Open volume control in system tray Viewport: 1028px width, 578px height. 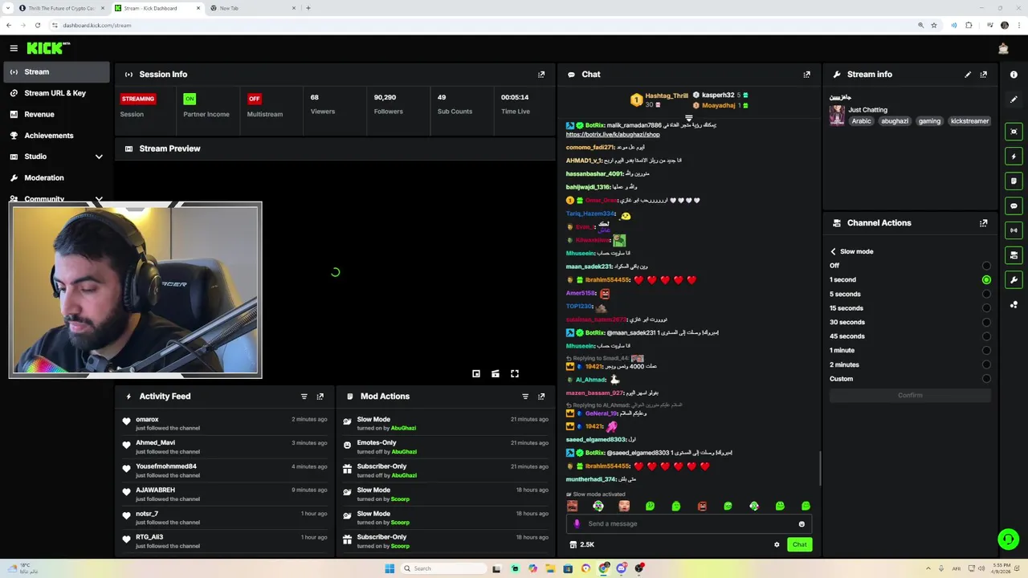click(x=983, y=568)
